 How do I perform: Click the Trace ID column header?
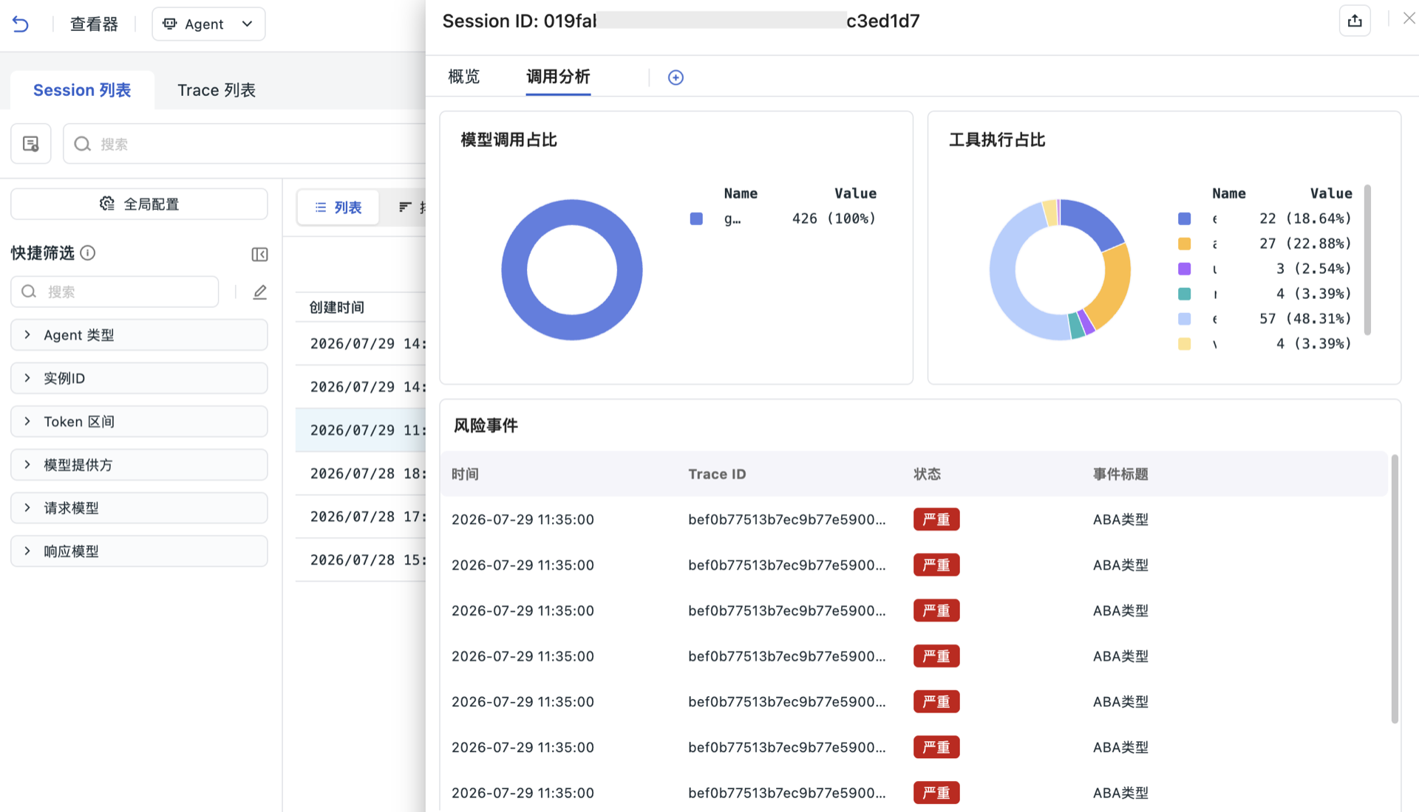717,474
